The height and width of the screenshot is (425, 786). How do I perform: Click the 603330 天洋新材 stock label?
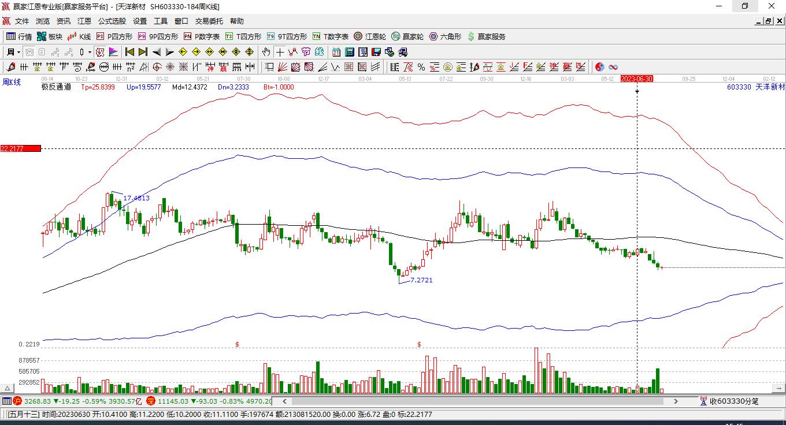pyautogui.click(x=756, y=87)
